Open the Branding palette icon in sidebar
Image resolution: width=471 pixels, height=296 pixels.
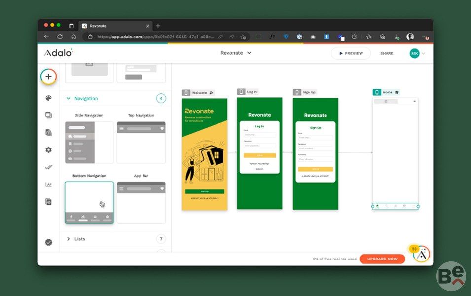(48, 98)
